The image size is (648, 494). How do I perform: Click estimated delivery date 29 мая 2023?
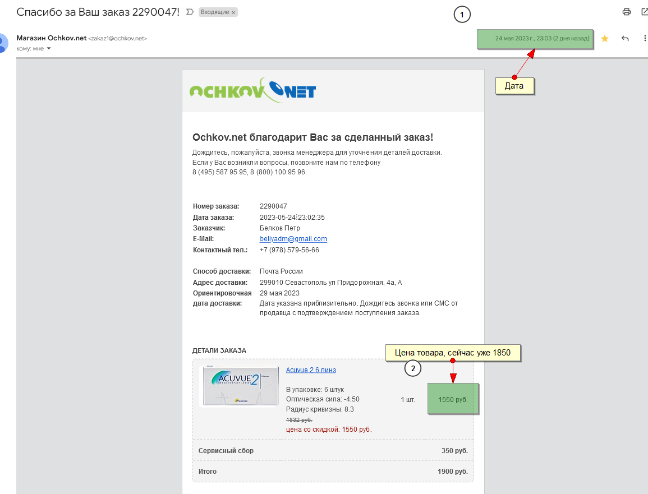[279, 293]
